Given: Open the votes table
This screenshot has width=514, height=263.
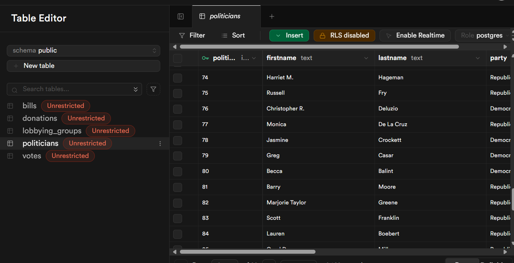Looking at the screenshot, I should [x=32, y=156].
